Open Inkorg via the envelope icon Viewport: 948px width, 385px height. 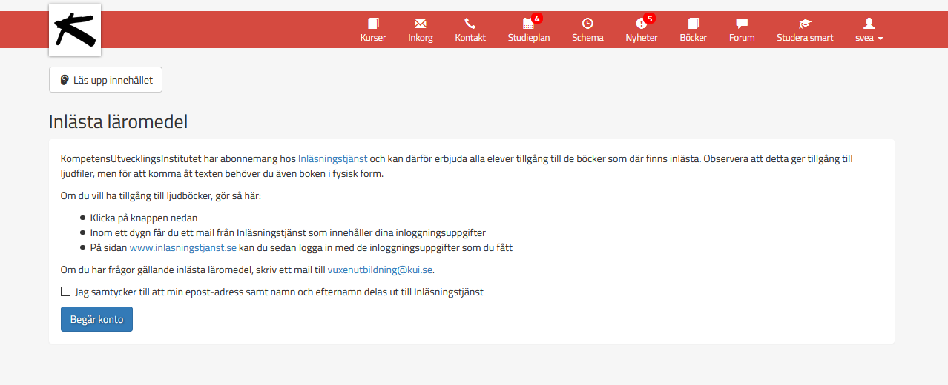click(x=421, y=23)
